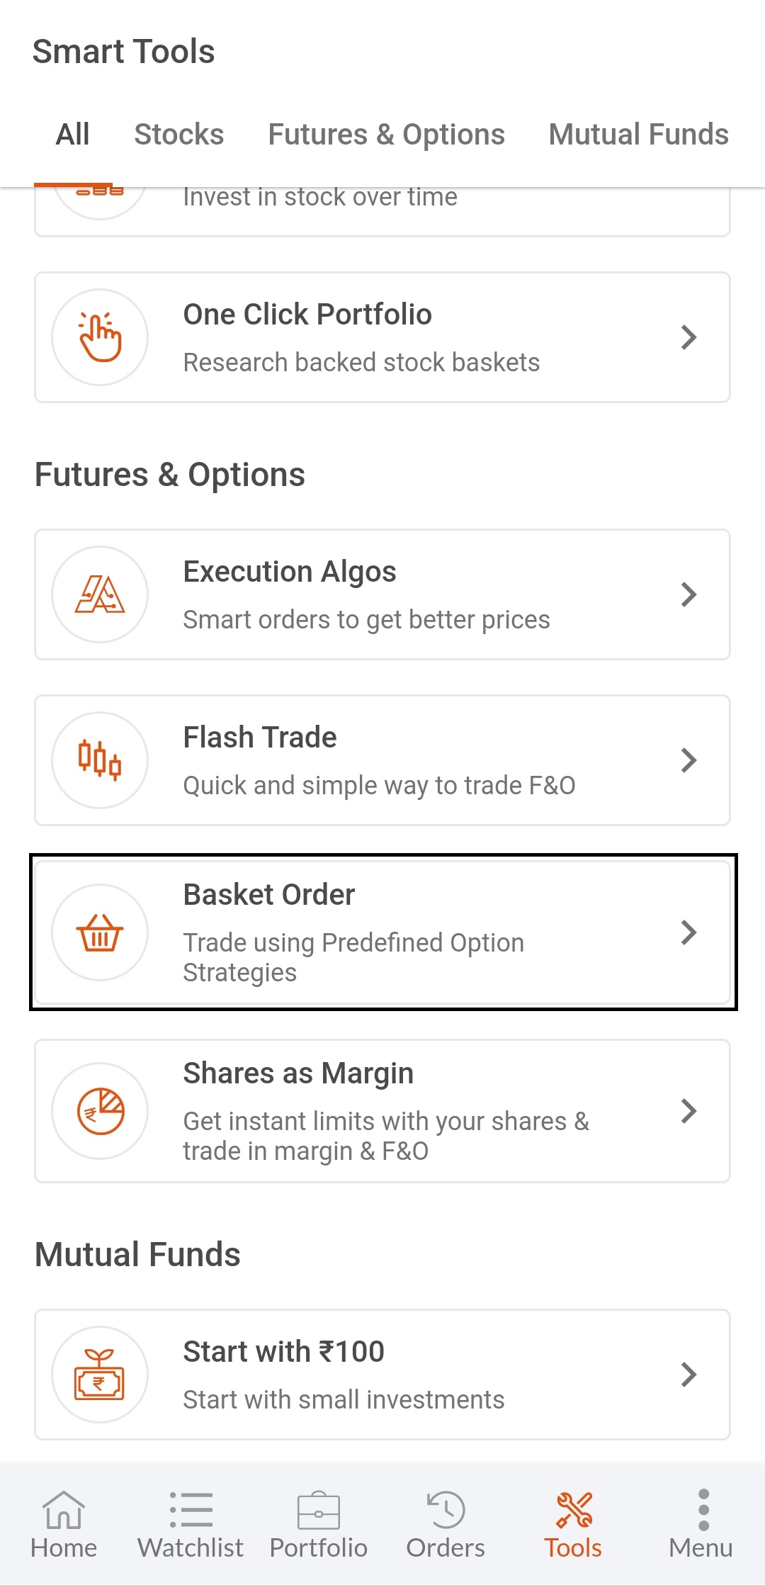Image resolution: width=765 pixels, height=1585 pixels.
Task: Open Start with ₹100 title text
Action: click(x=283, y=1352)
